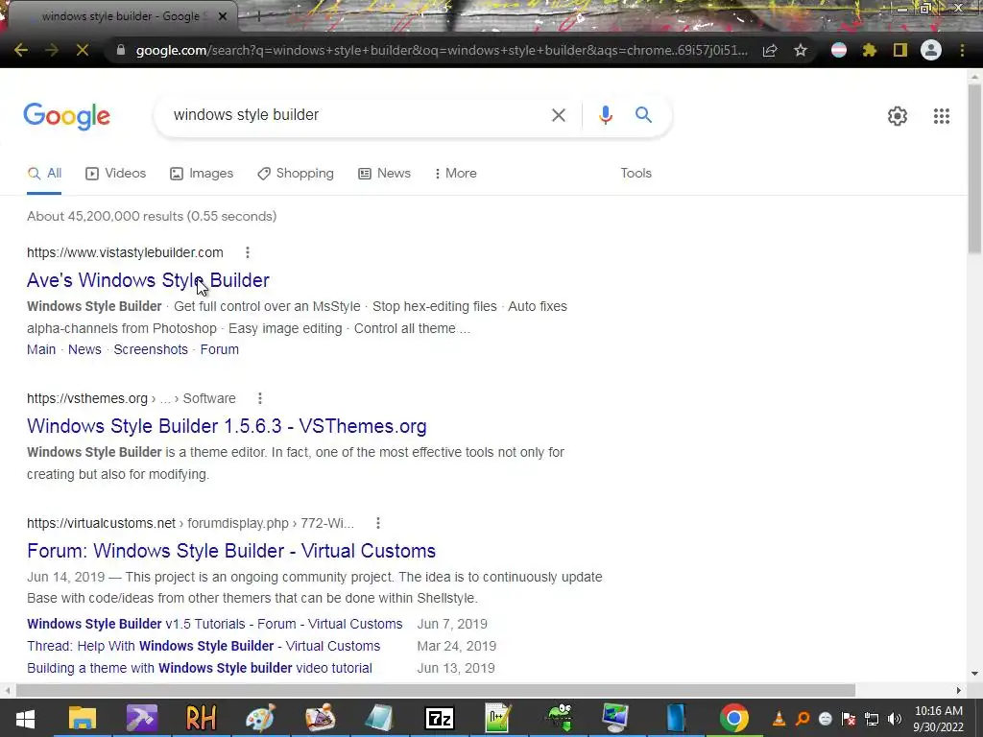Open the paint palette app in taskbar

click(x=260, y=718)
